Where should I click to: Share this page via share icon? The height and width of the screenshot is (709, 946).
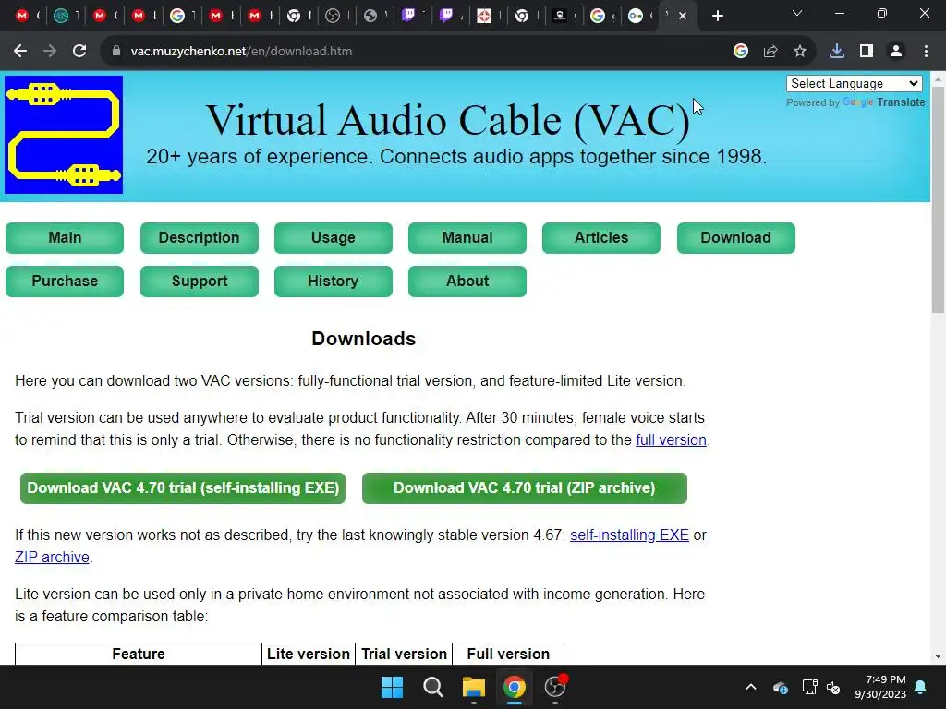pos(770,52)
